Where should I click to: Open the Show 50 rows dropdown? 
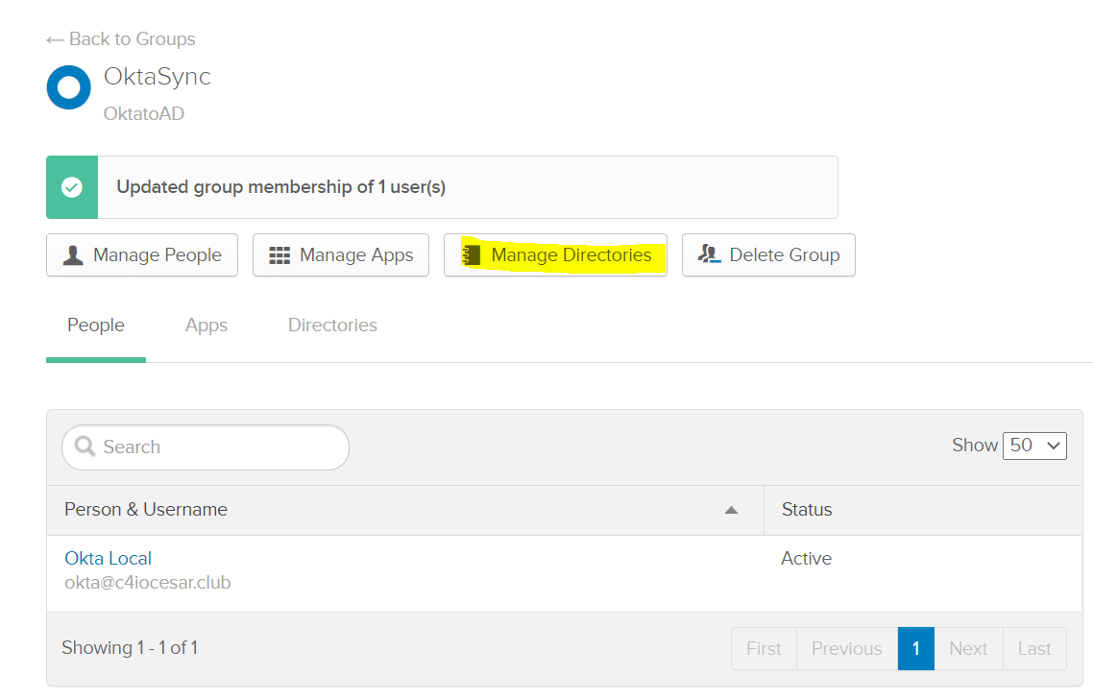[1034, 446]
